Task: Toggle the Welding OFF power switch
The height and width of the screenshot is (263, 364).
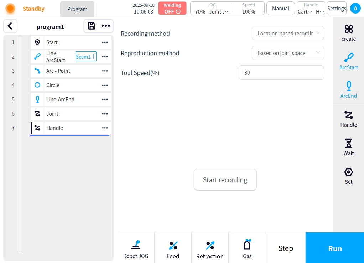Action: (172, 8)
